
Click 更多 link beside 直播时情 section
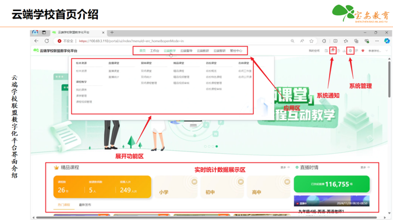365,167
